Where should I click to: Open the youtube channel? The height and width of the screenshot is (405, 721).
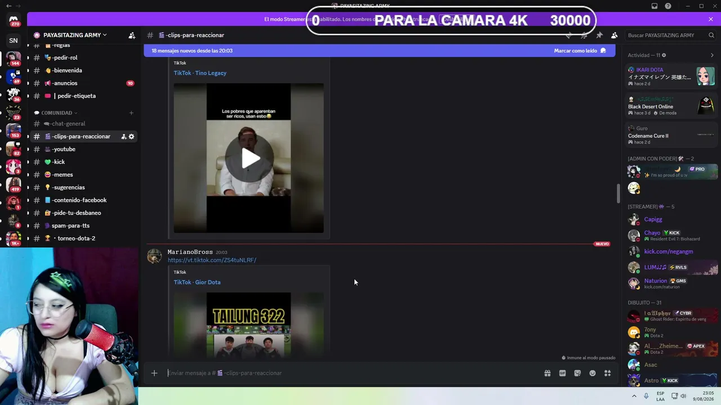[x=83, y=149]
